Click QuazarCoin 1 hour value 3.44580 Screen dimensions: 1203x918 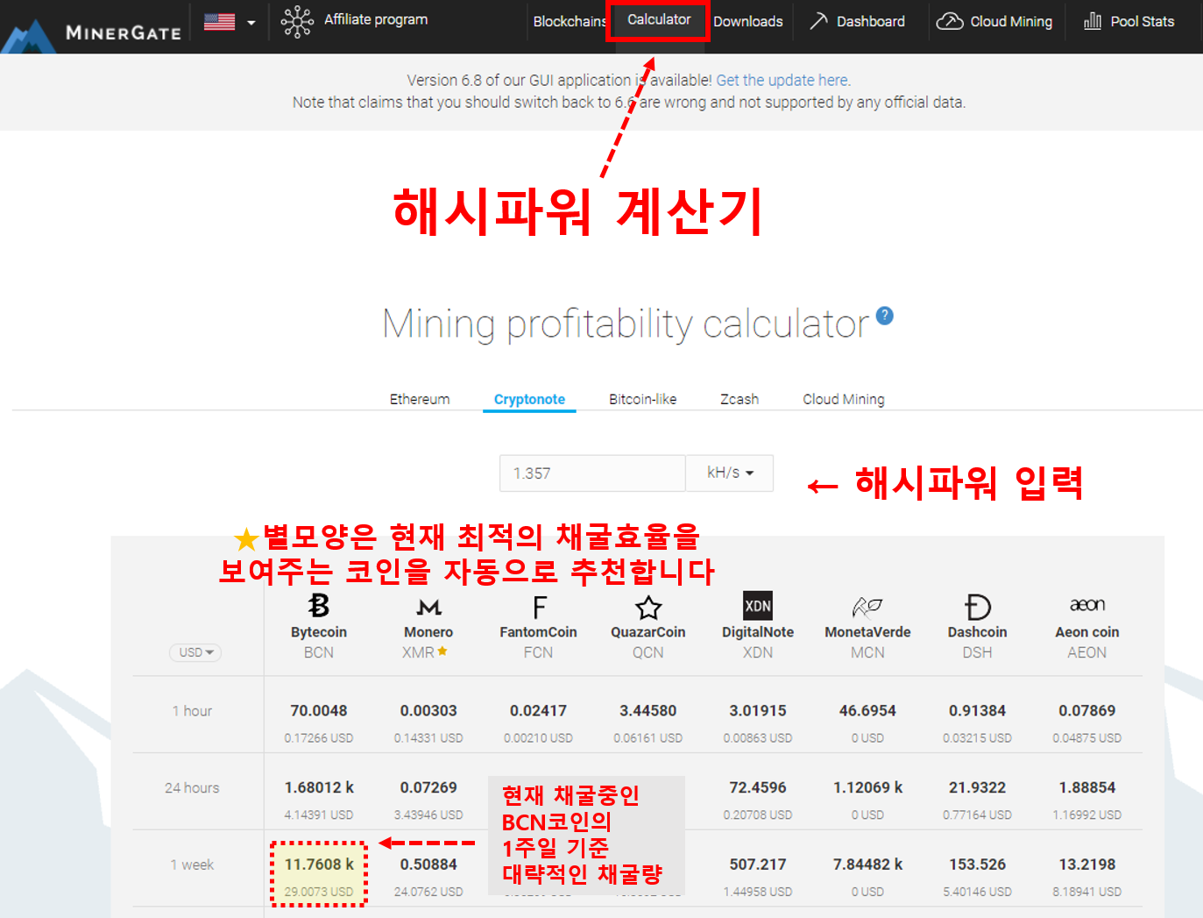[648, 711]
